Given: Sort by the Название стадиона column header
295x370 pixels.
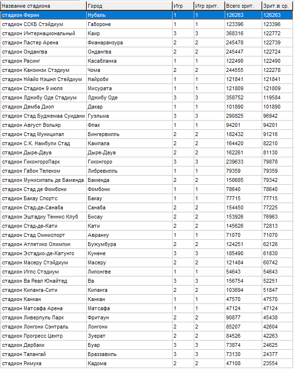Looking at the screenshot, I should (x=43, y=6).
